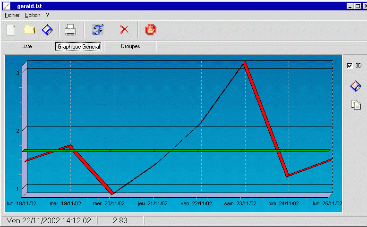Image resolution: width=367 pixels, height=227 pixels.
Task: Switch to the Groupes tab
Action: (x=130, y=46)
